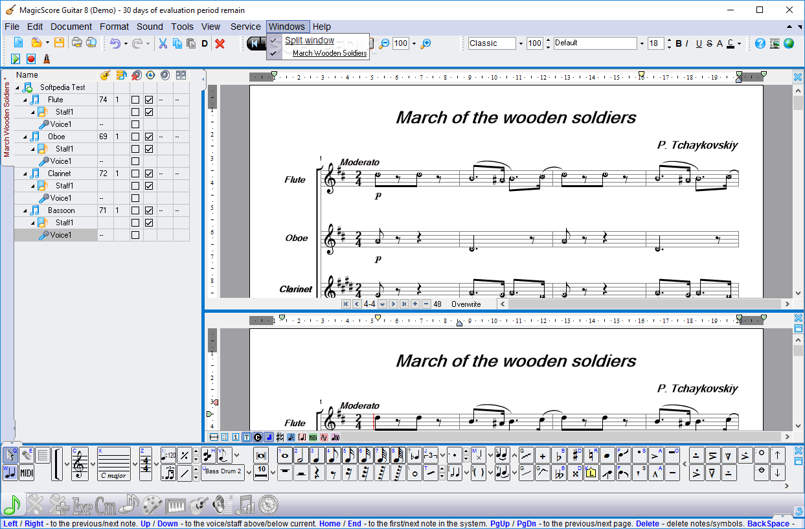Select the 4/4 time signature tool
The width and height of the screenshot is (805, 529).
(x=146, y=464)
